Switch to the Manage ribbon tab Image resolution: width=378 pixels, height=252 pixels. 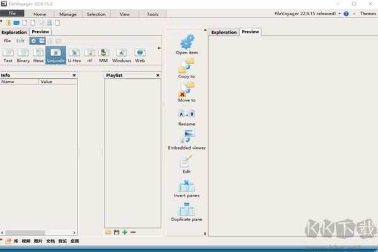[x=68, y=14]
